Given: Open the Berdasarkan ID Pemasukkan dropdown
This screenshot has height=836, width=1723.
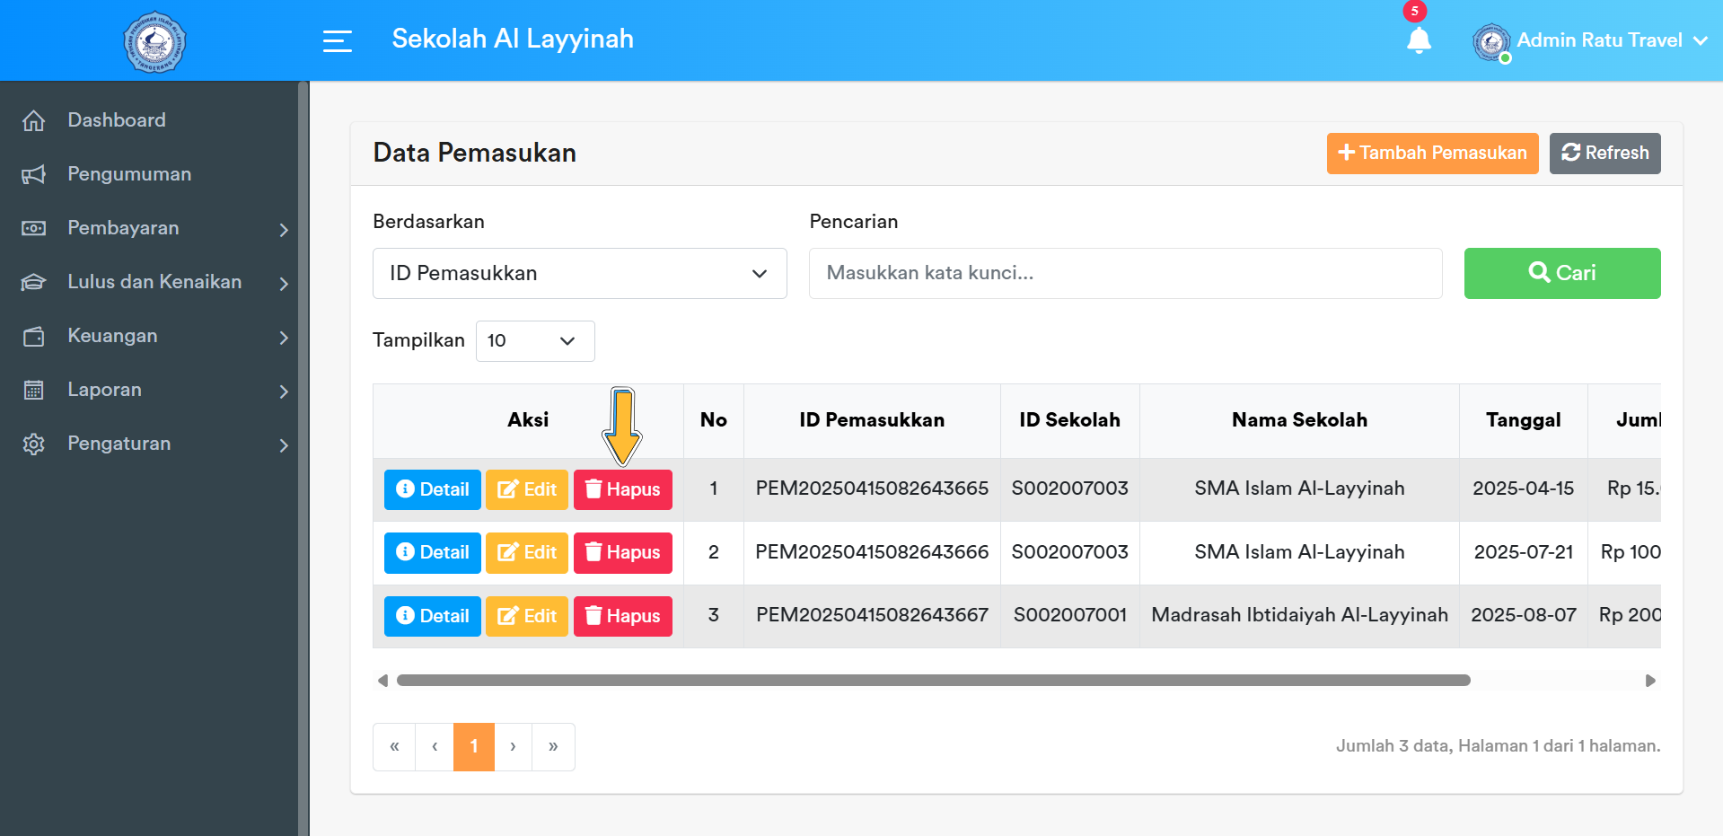Looking at the screenshot, I should coord(579,273).
